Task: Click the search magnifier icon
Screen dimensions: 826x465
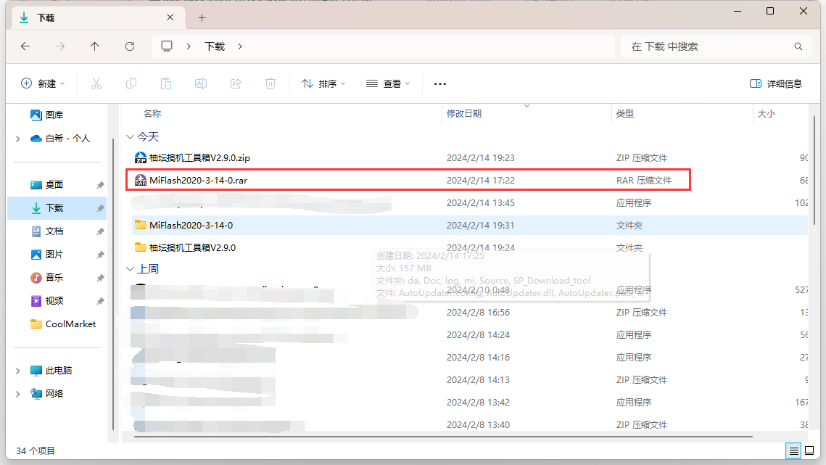Action: click(x=798, y=46)
